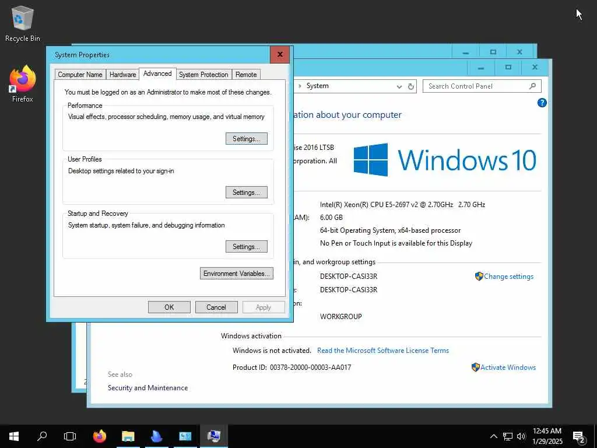The image size is (597, 448).
Task: Open taskbar search magnifier
Action: click(x=42, y=436)
